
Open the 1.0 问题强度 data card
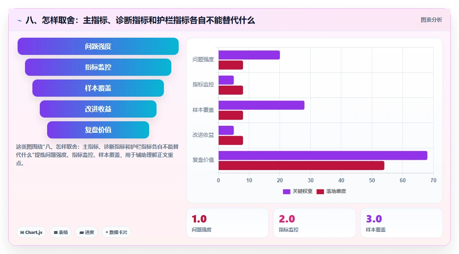click(227, 223)
